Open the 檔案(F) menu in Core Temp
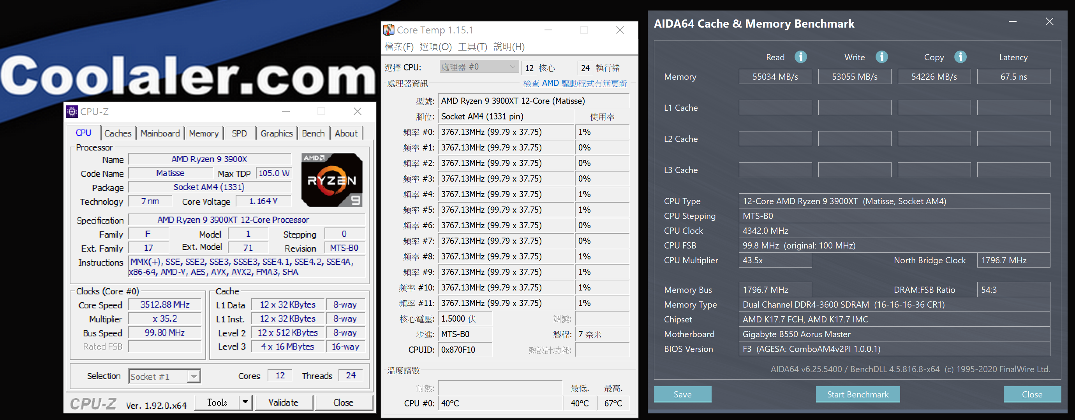1075x420 pixels. (x=398, y=47)
